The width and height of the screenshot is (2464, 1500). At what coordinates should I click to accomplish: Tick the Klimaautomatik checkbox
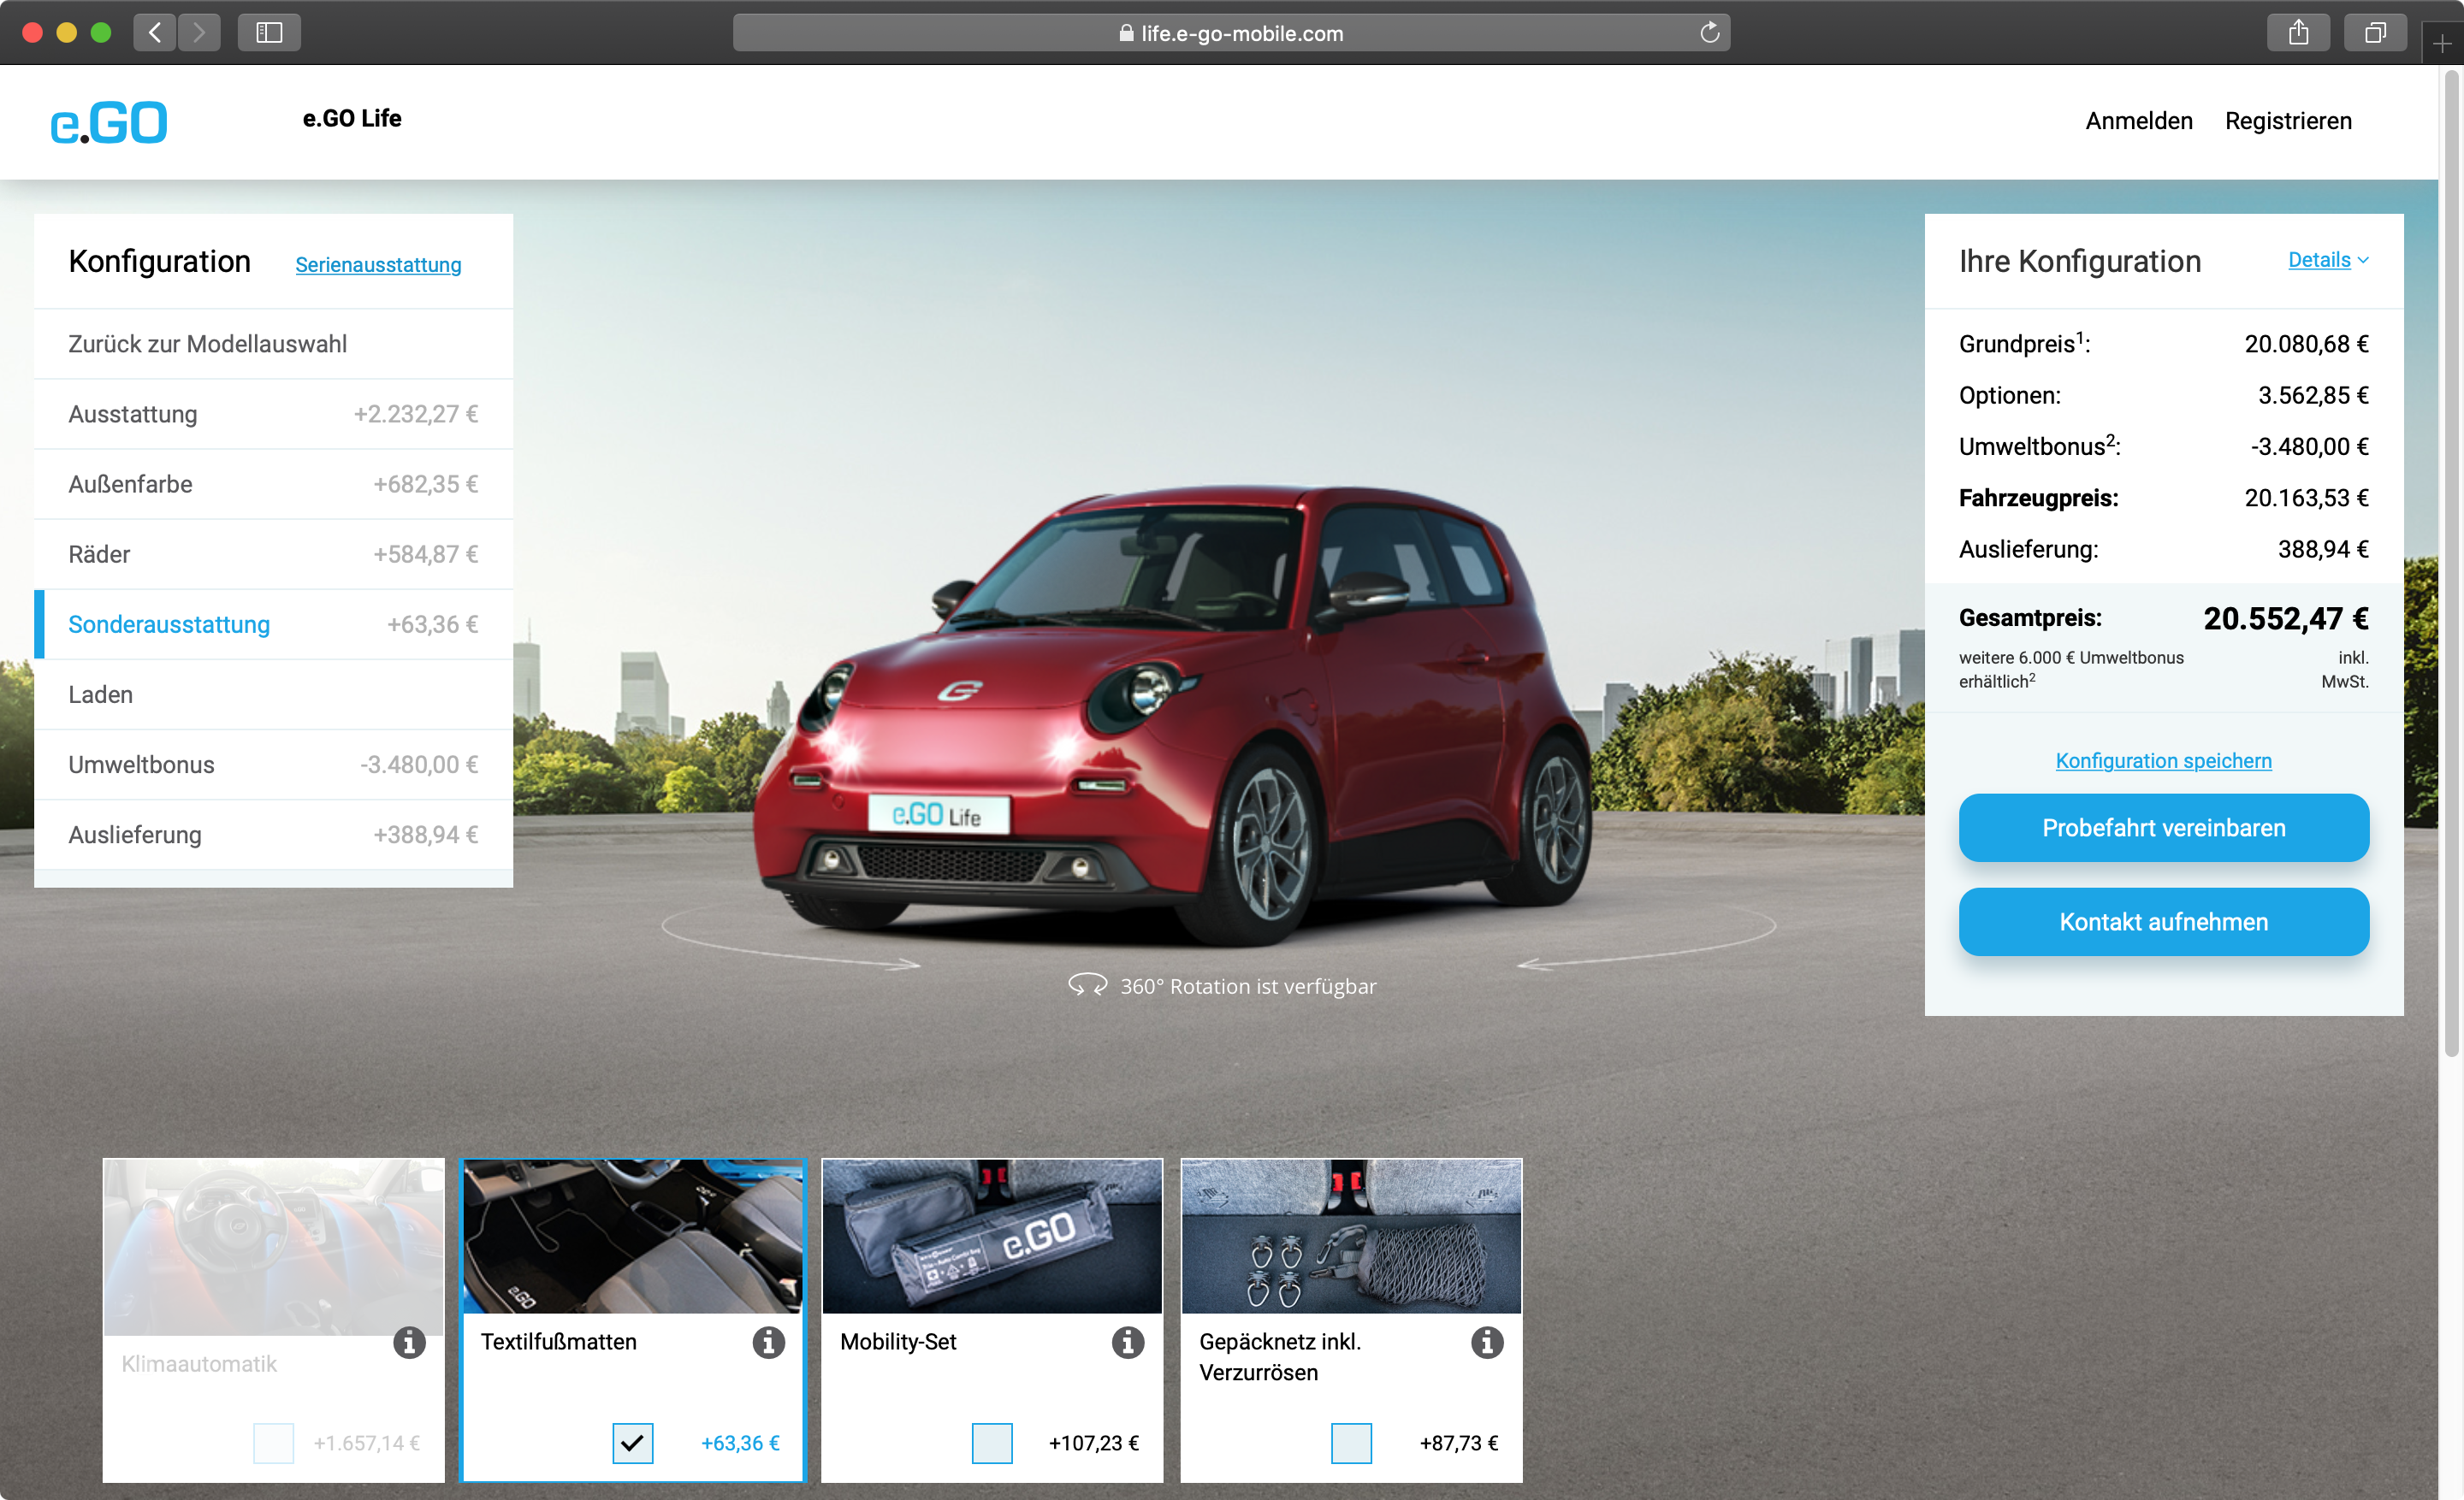273,1443
